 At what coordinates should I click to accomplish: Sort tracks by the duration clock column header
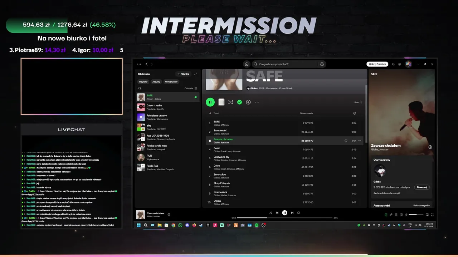(354, 114)
